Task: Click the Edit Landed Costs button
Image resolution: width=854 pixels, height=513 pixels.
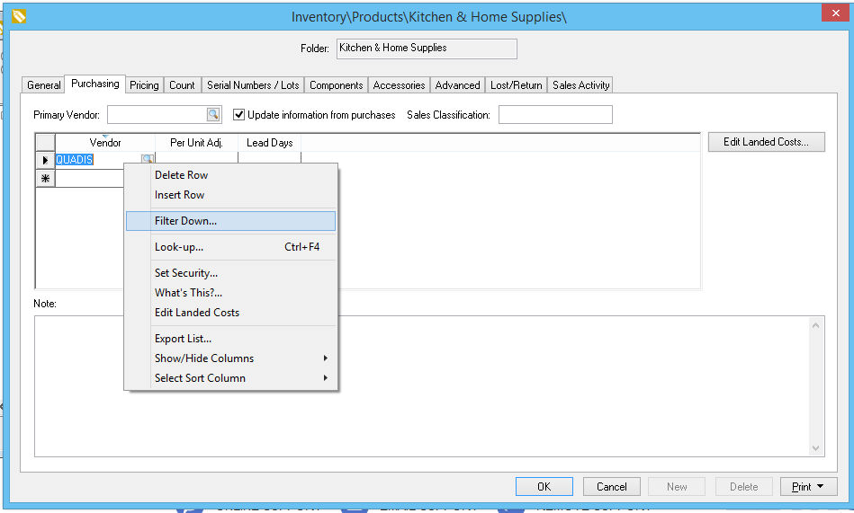Action: (x=766, y=142)
